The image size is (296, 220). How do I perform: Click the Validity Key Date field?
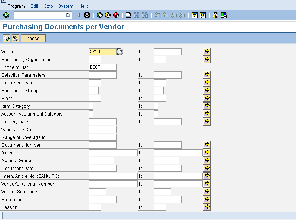pyautogui.click(x=103, y=130)
